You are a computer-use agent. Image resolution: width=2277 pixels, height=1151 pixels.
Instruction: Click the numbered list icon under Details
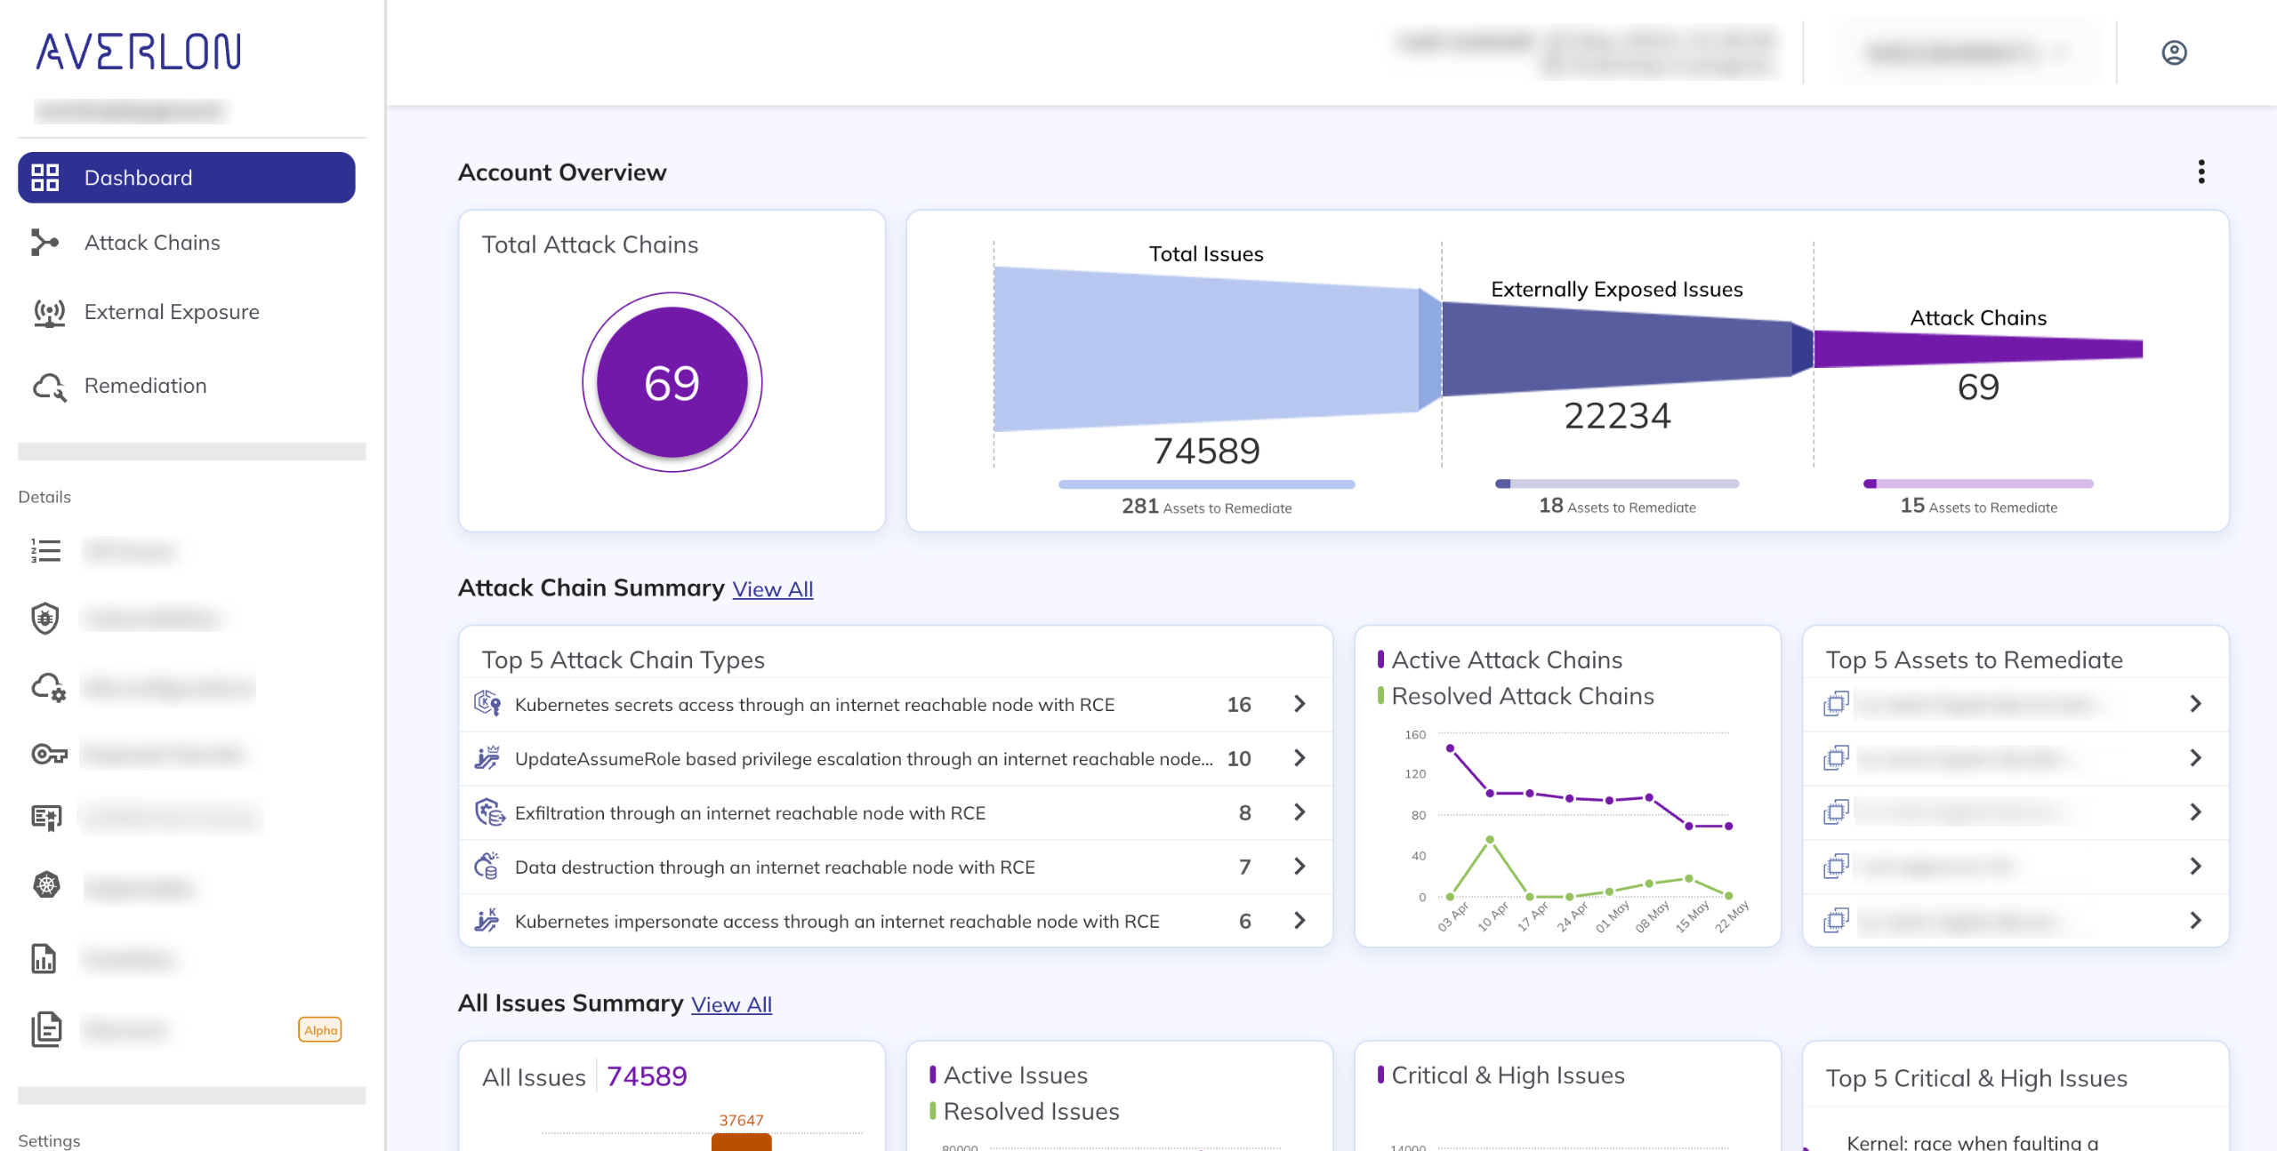[45, 551]
